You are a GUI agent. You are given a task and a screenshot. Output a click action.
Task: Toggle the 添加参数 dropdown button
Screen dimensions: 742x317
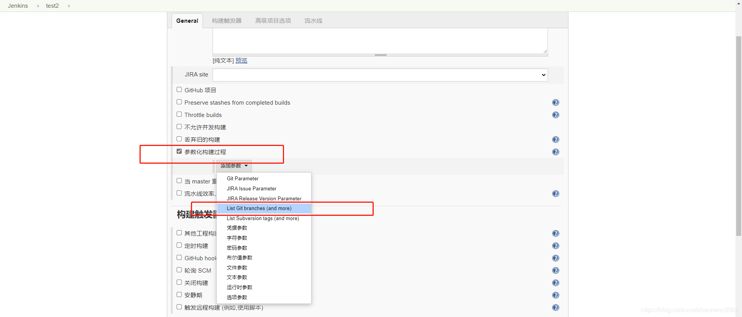234,166
